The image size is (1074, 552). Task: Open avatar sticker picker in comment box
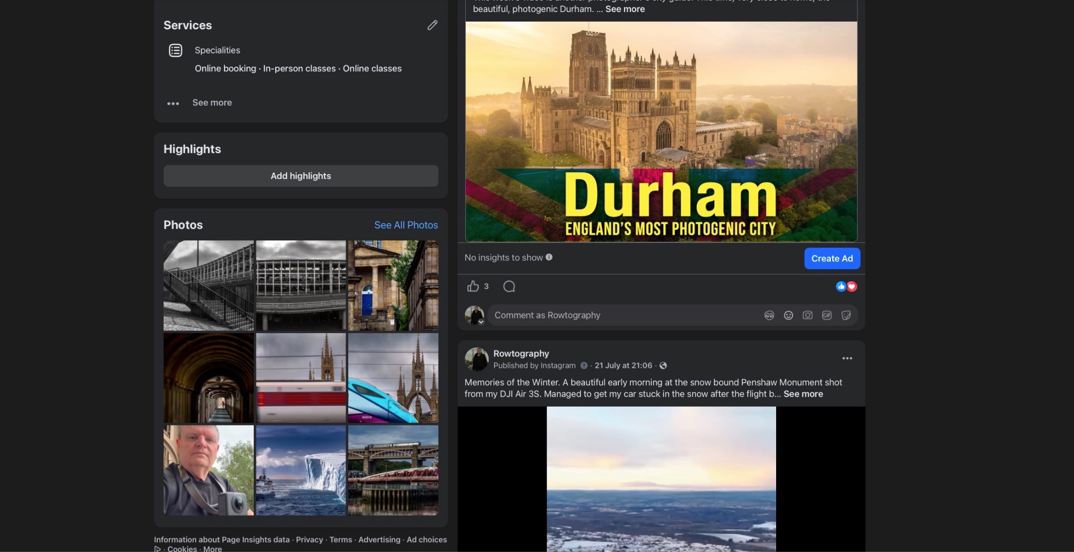[x=769, y=315]
